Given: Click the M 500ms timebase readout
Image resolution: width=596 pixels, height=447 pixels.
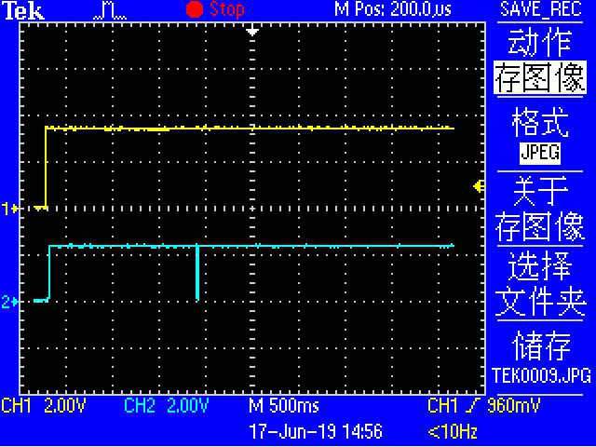Looking at the screenshot, I should (x=283, y=406).
